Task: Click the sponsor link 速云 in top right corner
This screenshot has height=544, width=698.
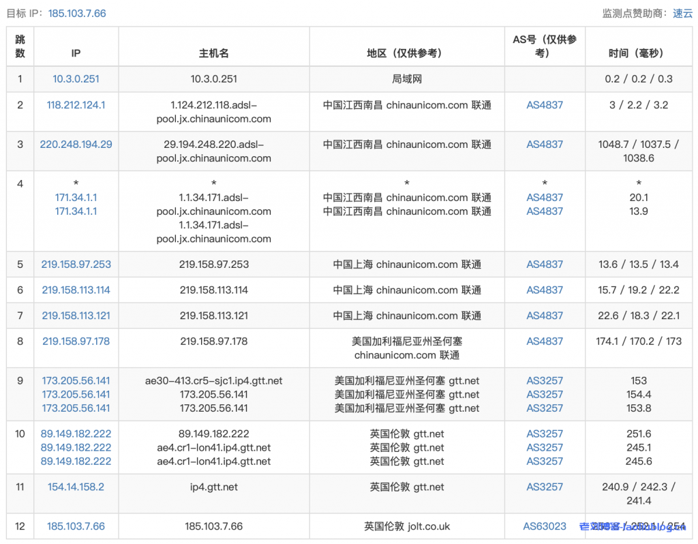Action: [x=682, y=13]
